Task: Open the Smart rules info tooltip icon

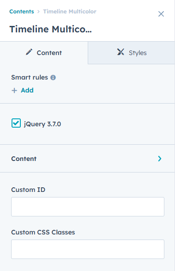Action: point(53,78)
